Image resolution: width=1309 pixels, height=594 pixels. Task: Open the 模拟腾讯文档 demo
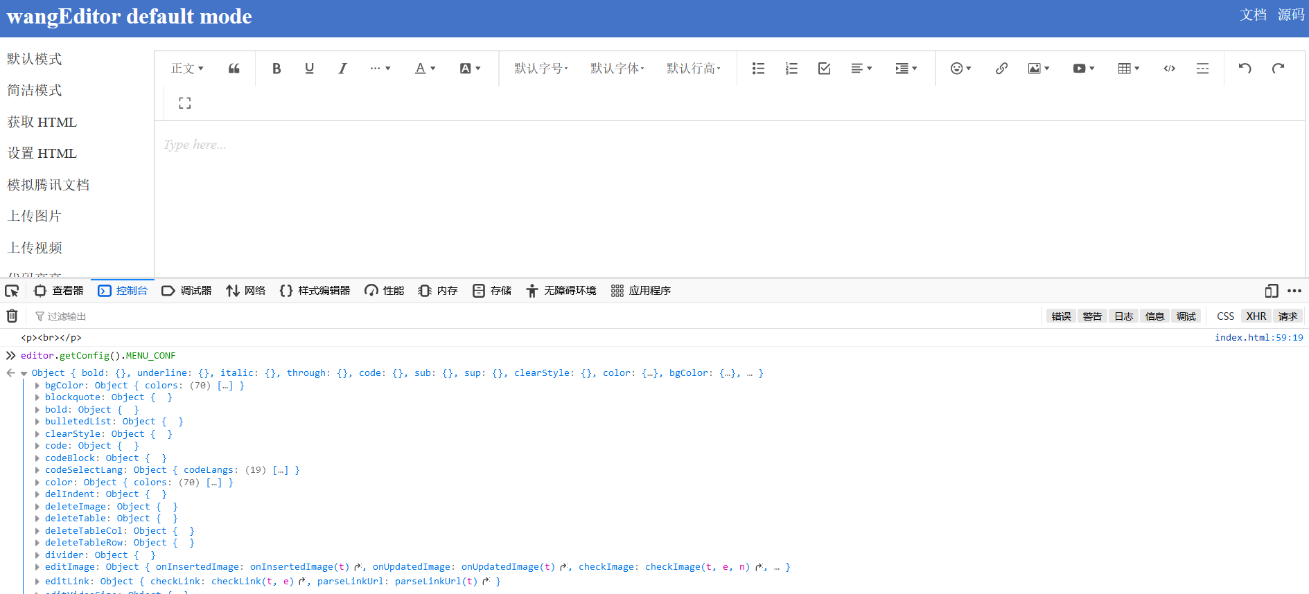click(49, 185)
